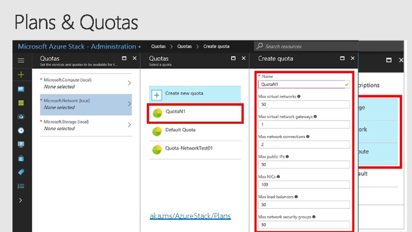Viewport: 412px width, 232px height.
Task: Open the aka.ms/AzureStack/Plans link
Action: pyautogui.click(x=190, y=216)
